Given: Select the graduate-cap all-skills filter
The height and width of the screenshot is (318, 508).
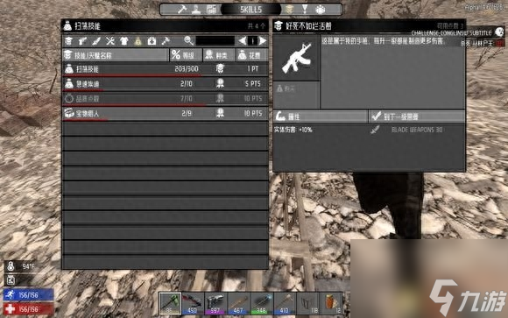Looking at the screenshot, I should tap(68, 41).
